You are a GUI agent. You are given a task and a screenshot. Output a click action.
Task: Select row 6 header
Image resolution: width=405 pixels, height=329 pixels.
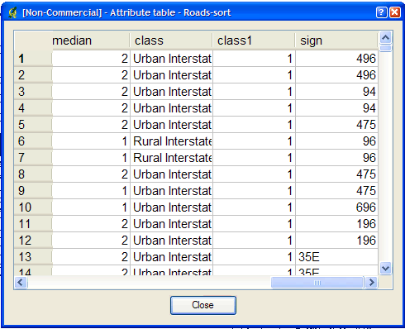pyautogui.click(x=33, y=141)
